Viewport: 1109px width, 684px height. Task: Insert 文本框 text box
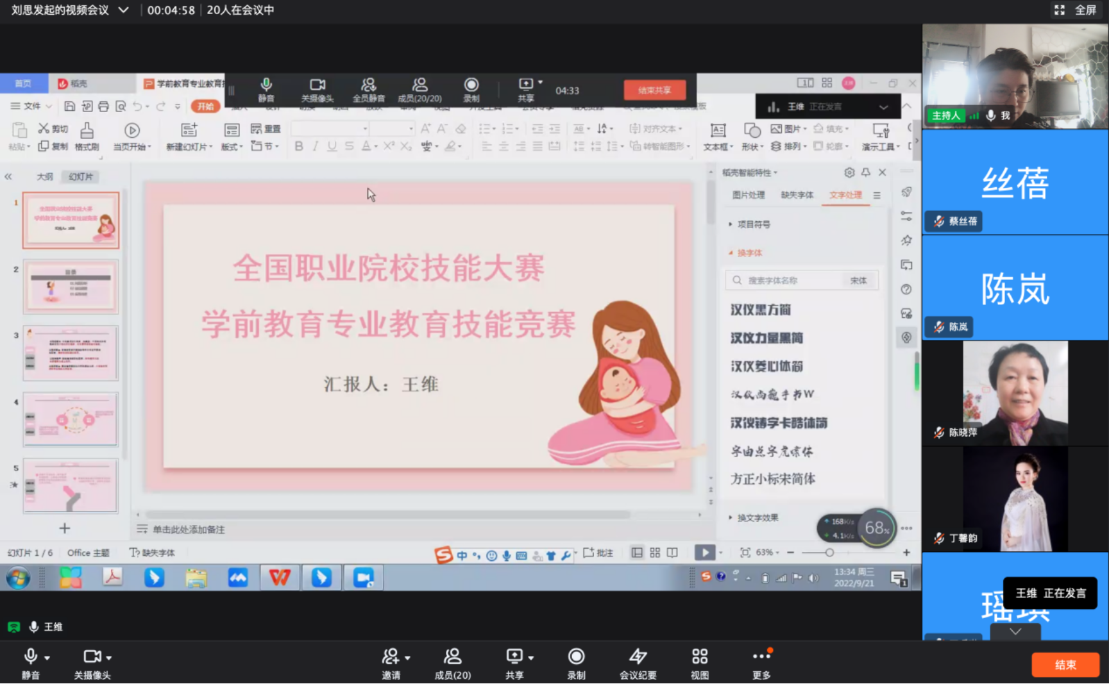coord(718,137)
